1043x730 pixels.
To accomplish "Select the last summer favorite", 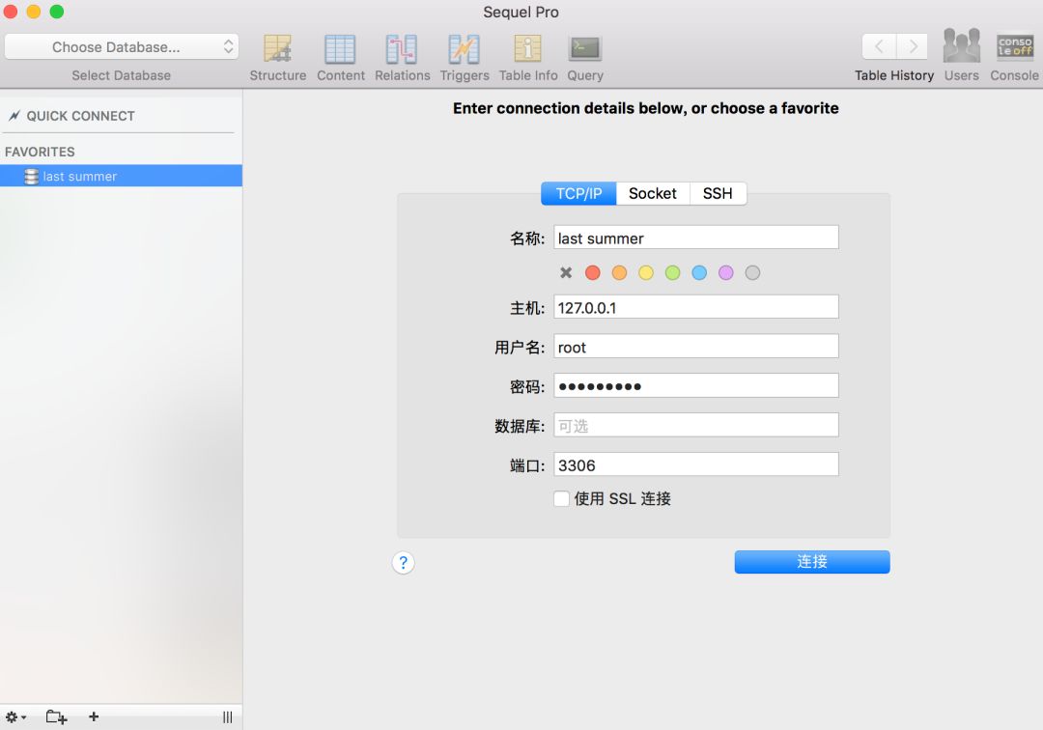I will 121,176.
